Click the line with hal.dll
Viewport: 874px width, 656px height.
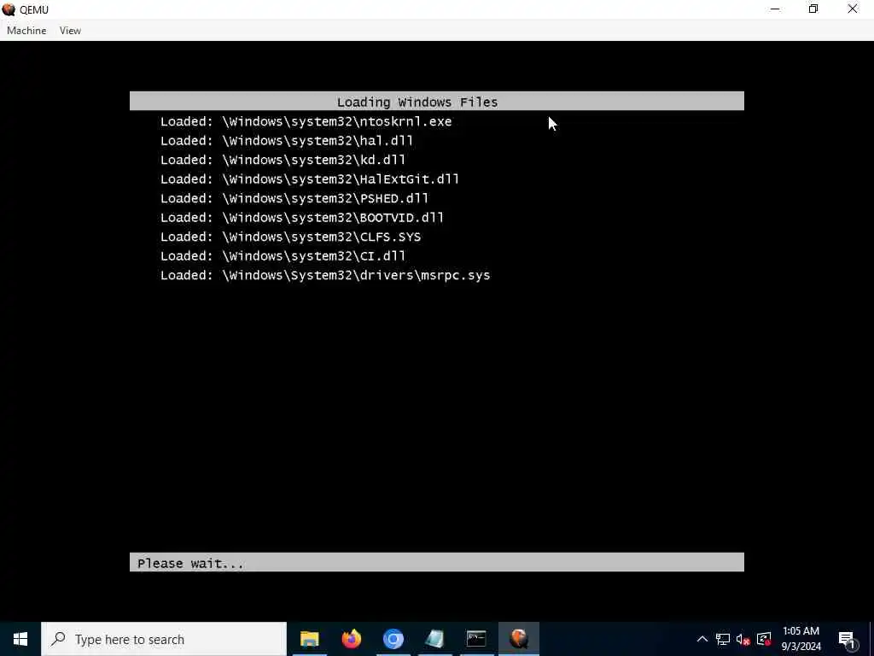(287, 141)
